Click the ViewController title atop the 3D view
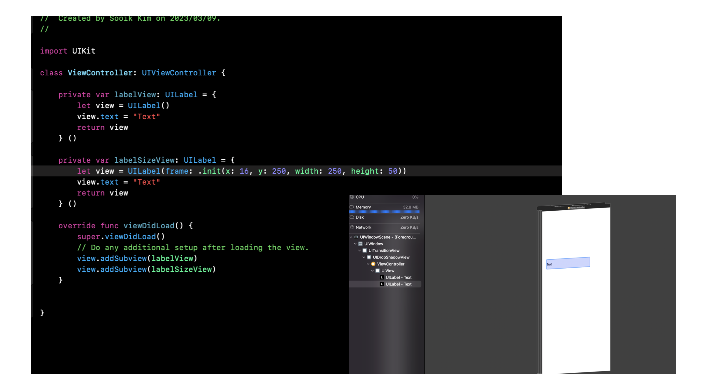Image resolution: width=712 pixels, height=390 pixels. pyautogui.click(x=577, y=208)
